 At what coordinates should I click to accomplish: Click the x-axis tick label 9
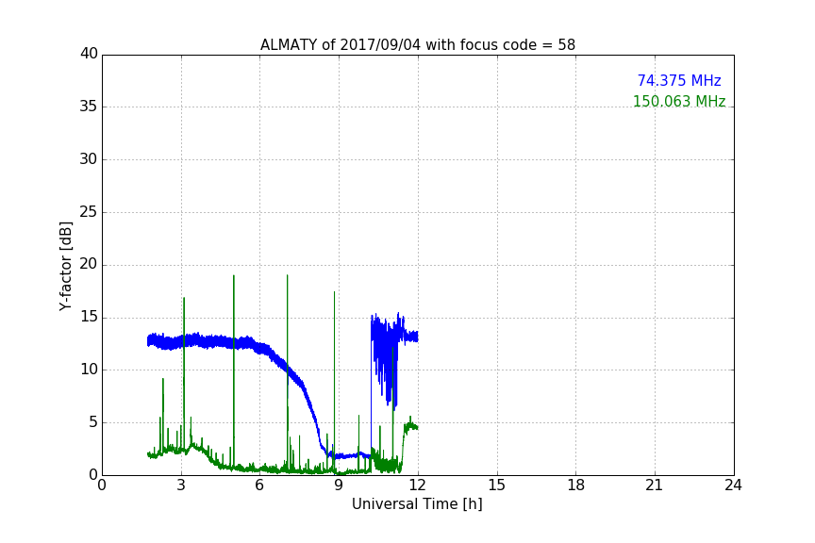339,485
